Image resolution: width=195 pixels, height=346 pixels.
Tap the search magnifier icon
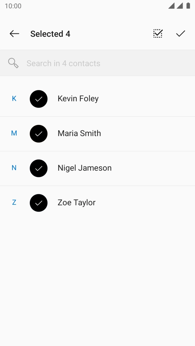pyautogui.click(x=13, y=63)
